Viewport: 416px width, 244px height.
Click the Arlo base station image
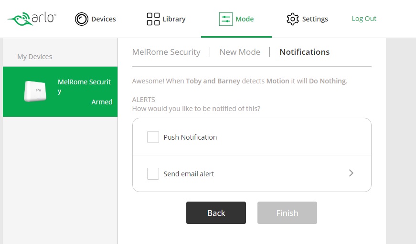(x=35, y=91)
